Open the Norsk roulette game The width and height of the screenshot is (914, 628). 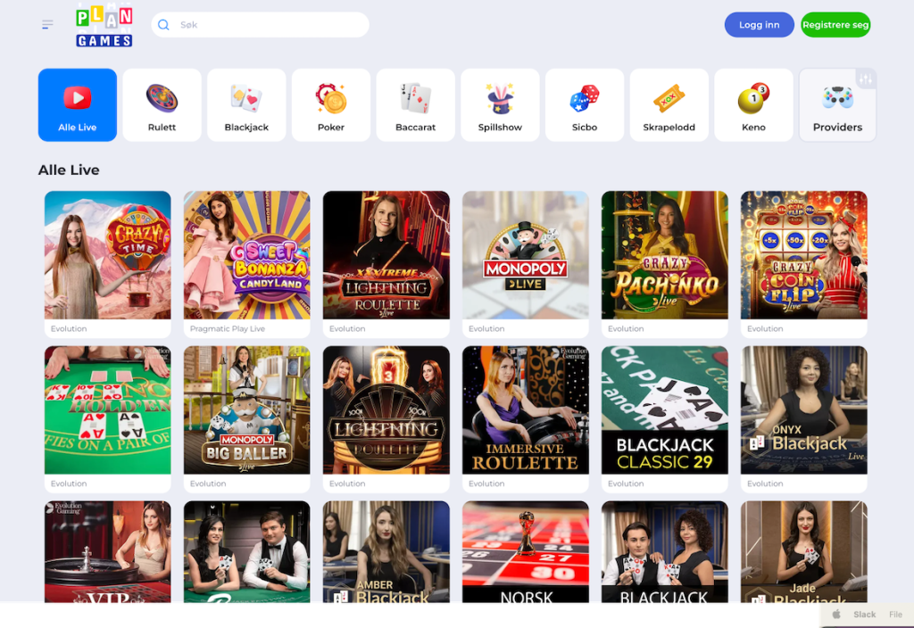[526, 551]
